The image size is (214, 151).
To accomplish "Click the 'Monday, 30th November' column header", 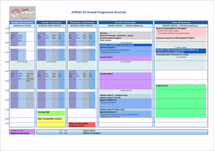I will (x=22, y=22).
